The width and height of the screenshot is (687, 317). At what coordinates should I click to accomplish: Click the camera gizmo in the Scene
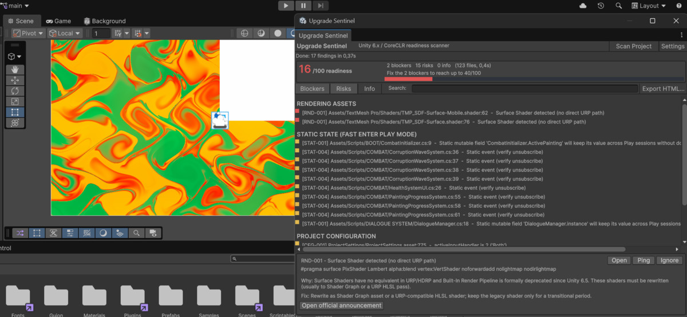220,120
